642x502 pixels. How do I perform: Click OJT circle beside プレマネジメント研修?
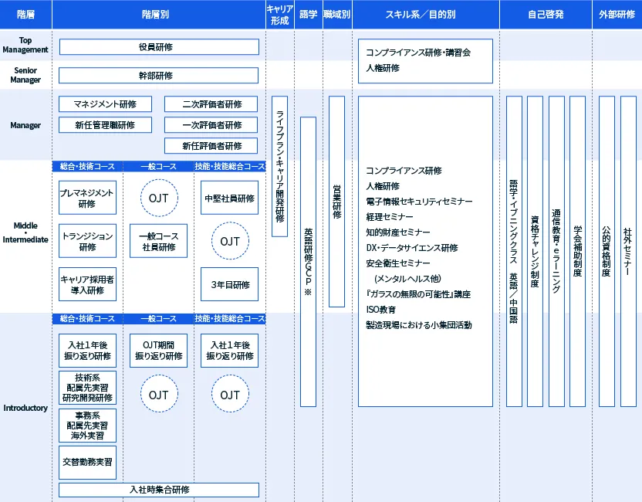pyautogui.click(x=159, y=198)
